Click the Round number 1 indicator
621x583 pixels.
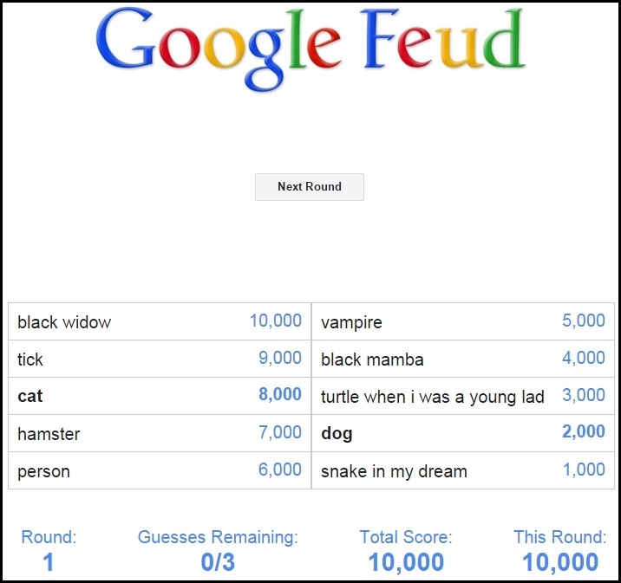coord(49,562)
